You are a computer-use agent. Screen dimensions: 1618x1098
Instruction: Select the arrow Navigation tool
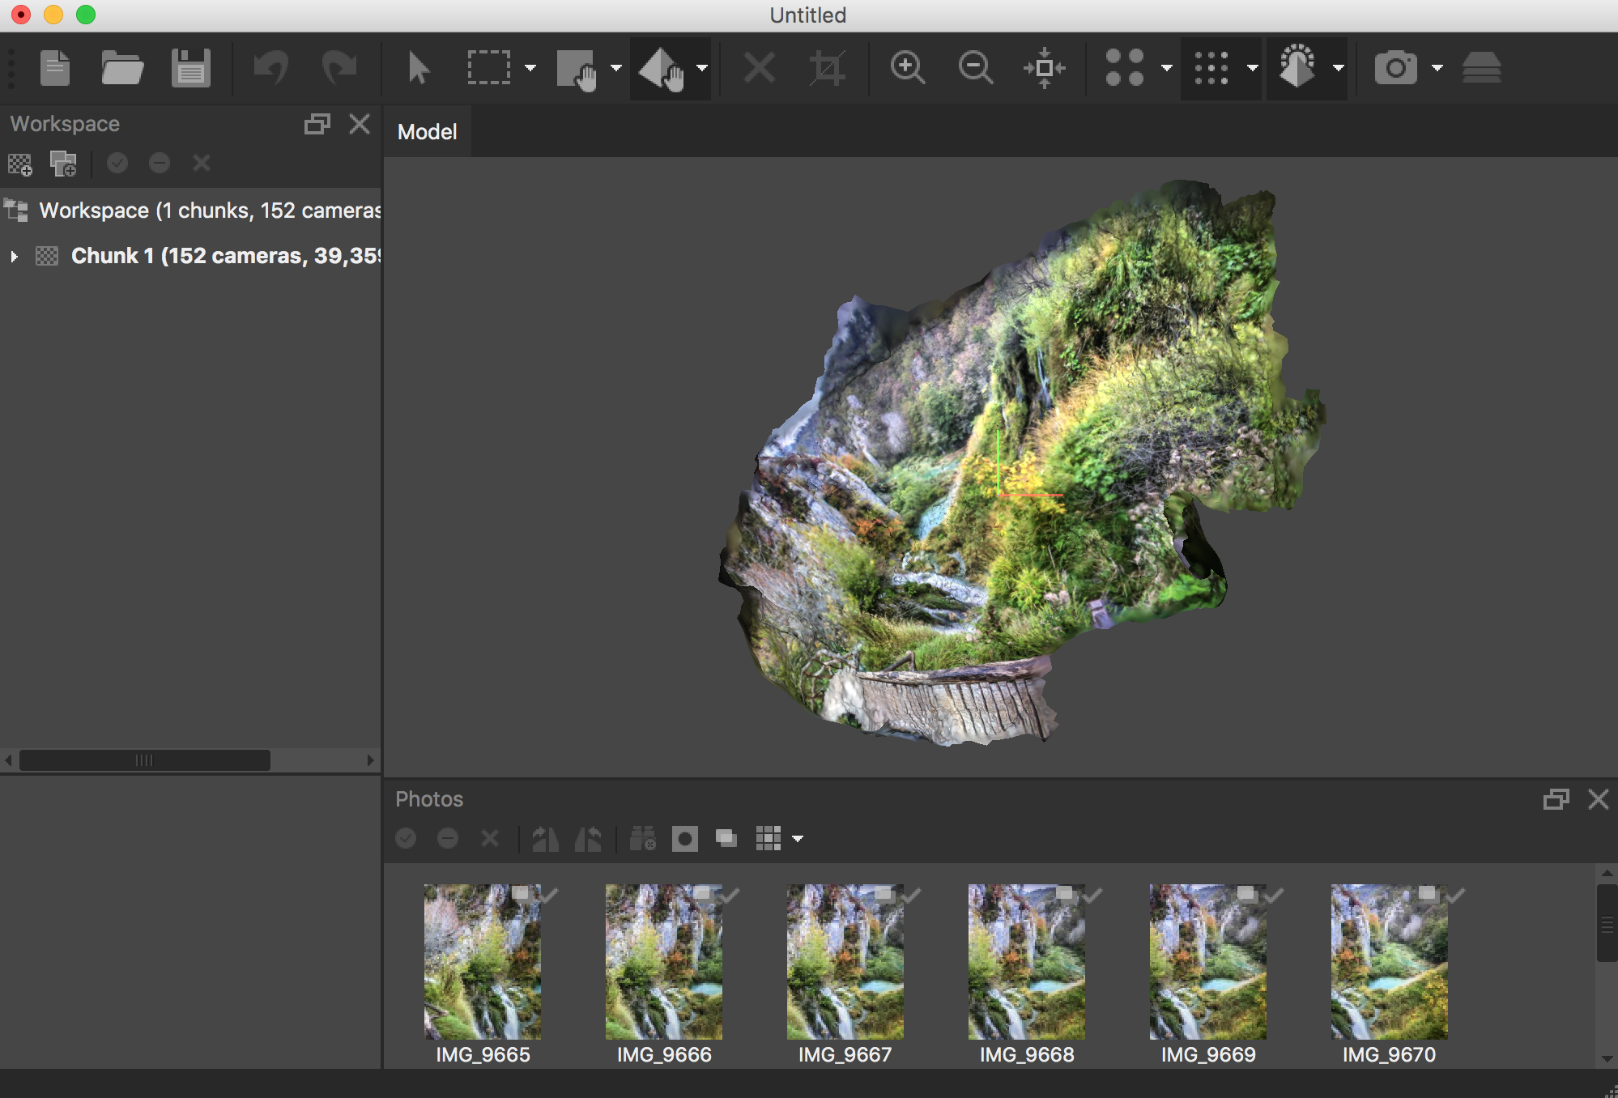pos(419,68)
